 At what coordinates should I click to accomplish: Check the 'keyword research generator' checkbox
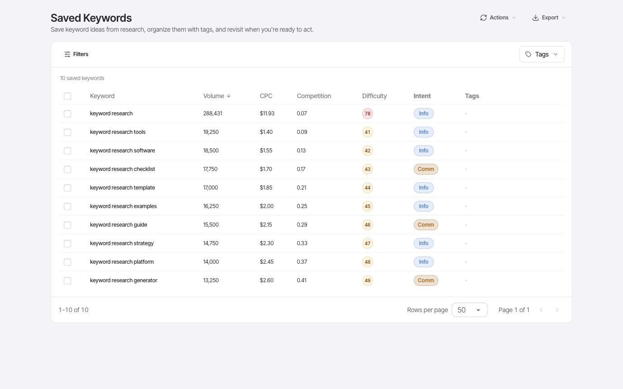tap(67, 280)
